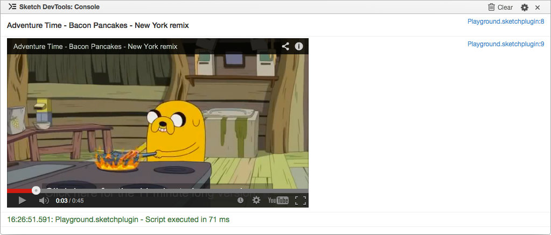This screenshot has height=235, width=551.
Task: Play the Bacon Pancakes video
Action: tap(22, 200)
